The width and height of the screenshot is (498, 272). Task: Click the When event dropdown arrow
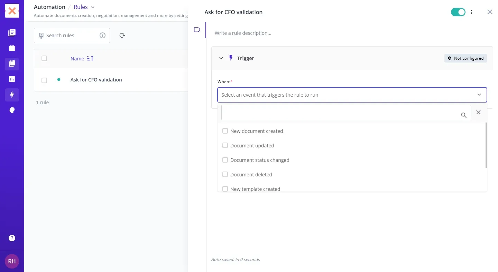point(479,95)
